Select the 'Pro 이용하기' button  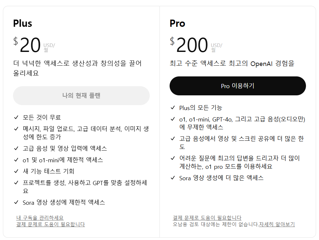[237, 86]
